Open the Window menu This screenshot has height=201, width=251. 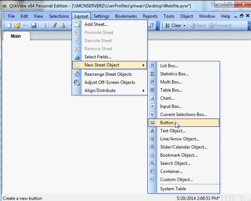point(207,16)
